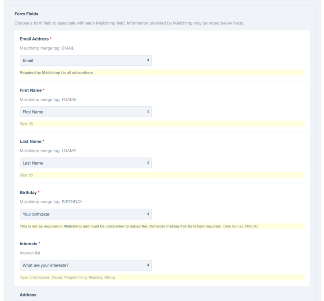324x301 pixels.
Task: Click the 'Required by Mailchimp for all subscribers' note
Action: pos(56,73)
